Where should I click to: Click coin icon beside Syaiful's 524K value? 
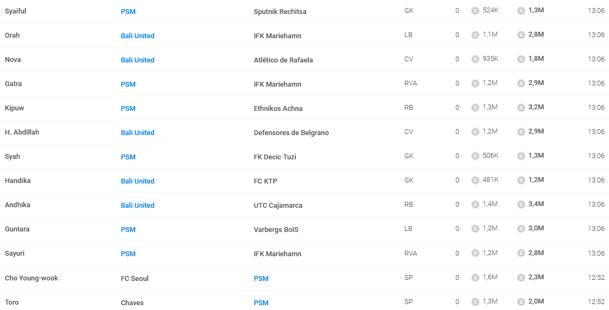(475, 11)
